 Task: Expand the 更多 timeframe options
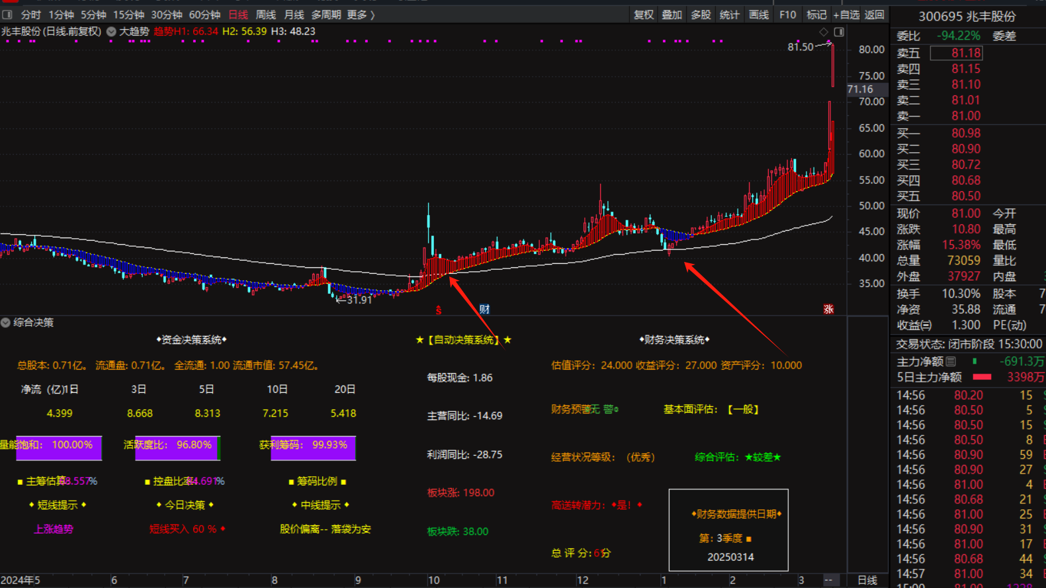(361, 15)
